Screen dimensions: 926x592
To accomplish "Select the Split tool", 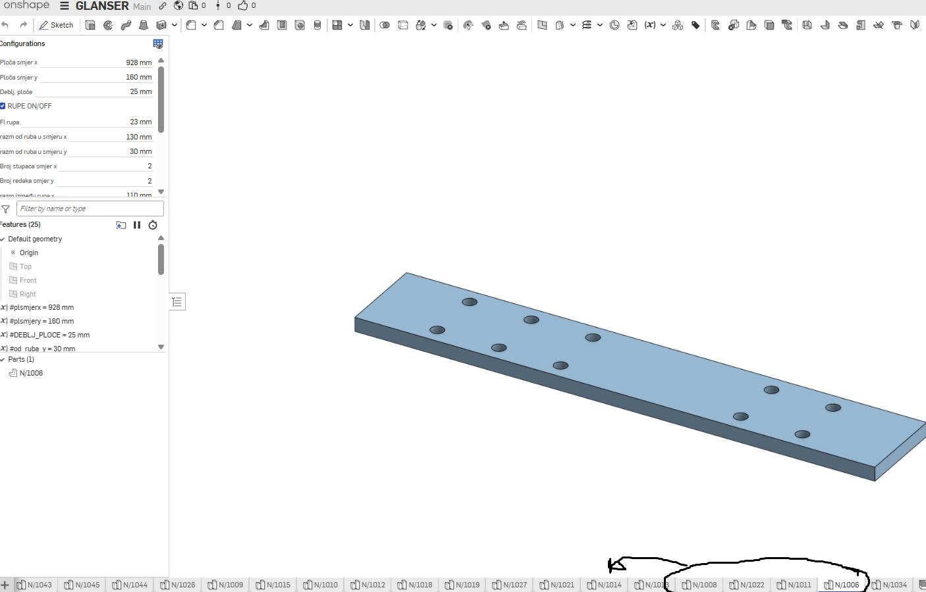I will (403, 25).
